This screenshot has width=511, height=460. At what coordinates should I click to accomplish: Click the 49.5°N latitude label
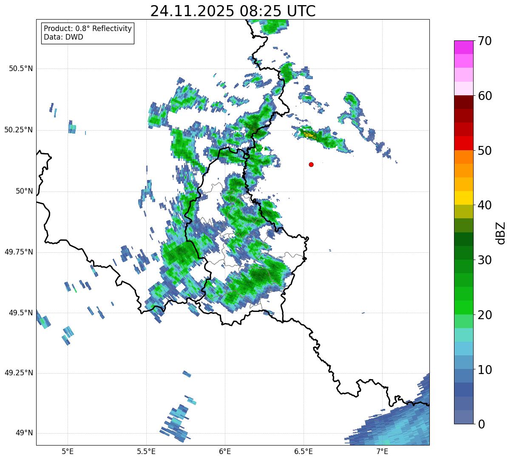tap(21, 313)
